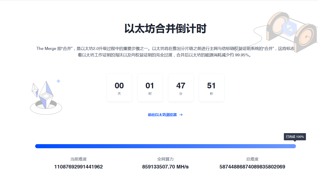Click the value 11087692991441962
318x170 pixels.
[x=79, y=167]
